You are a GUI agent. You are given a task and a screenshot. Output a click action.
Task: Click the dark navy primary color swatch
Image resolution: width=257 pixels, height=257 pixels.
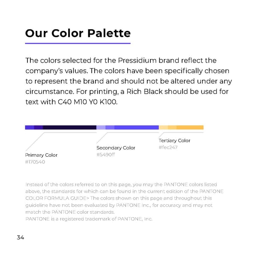coord(69,127)
